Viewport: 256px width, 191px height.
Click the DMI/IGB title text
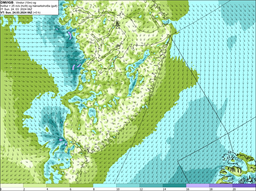(7, 3)
